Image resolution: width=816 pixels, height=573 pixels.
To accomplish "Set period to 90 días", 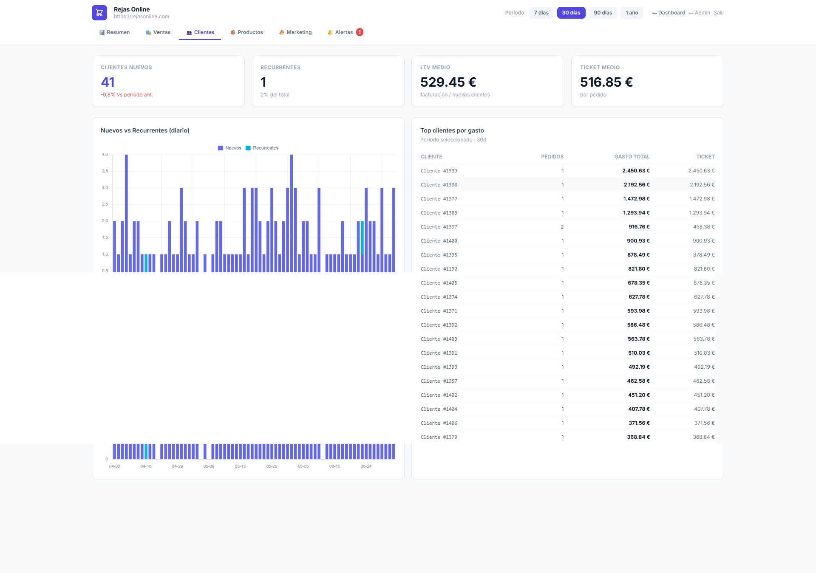I will tap(603, 13).
